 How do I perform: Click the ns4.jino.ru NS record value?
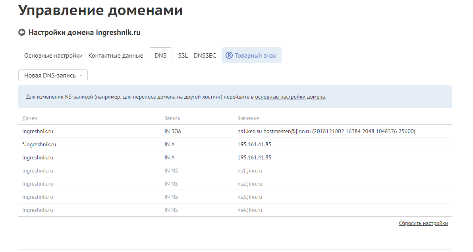coord(249,210)
